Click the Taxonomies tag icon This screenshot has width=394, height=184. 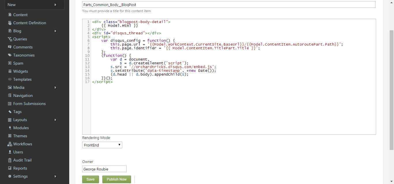point(10,55)
